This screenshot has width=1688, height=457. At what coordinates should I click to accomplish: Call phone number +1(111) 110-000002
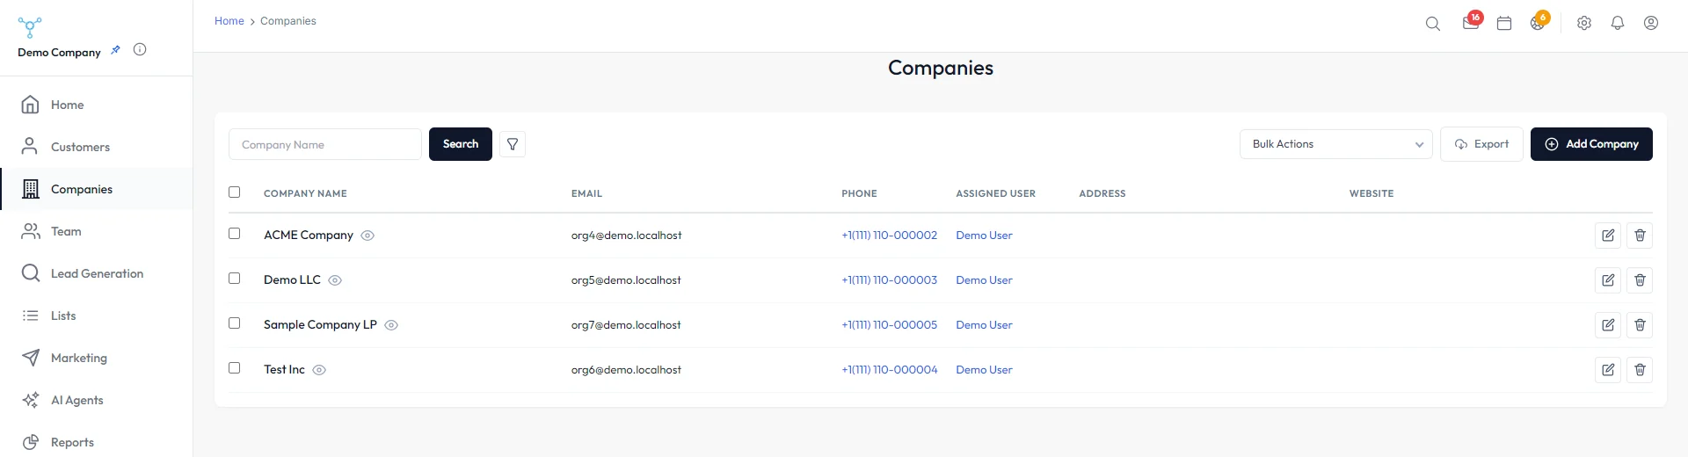(889, 236)
